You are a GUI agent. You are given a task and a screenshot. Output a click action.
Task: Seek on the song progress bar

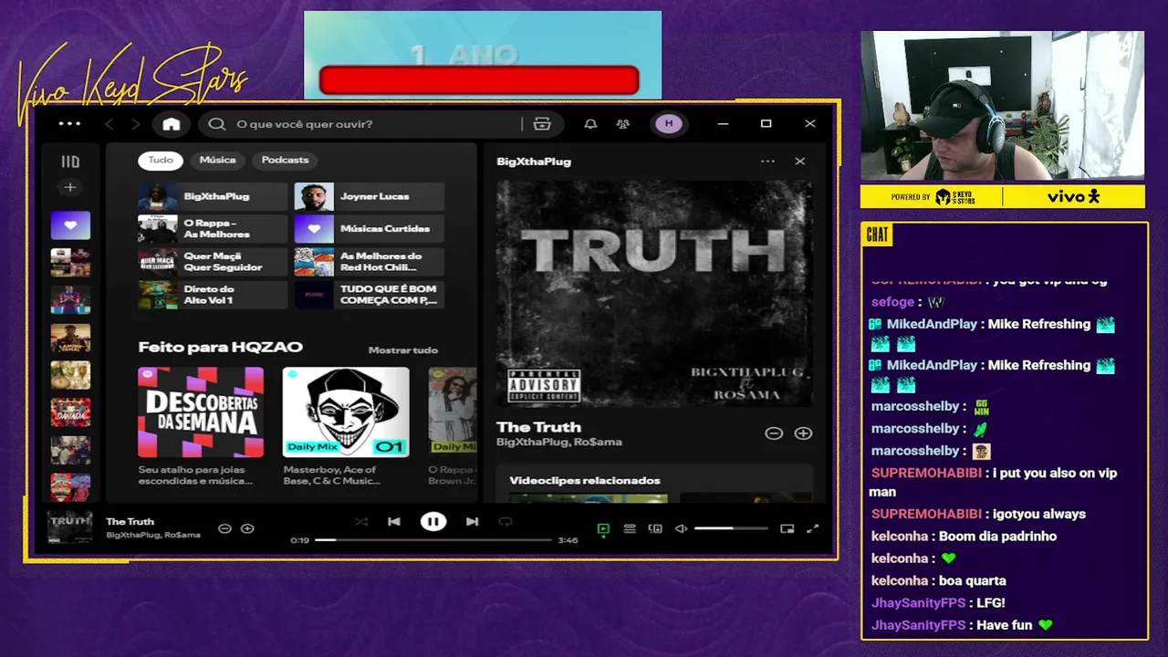433,540
